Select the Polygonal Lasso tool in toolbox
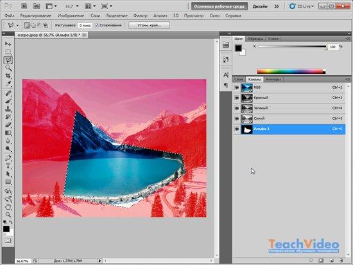This screenshot has height=265, width=353. coord(8,60)
